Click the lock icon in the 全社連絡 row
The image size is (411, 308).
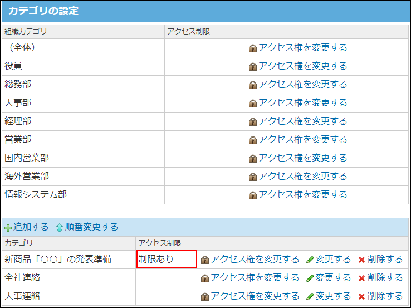[205, 278]
